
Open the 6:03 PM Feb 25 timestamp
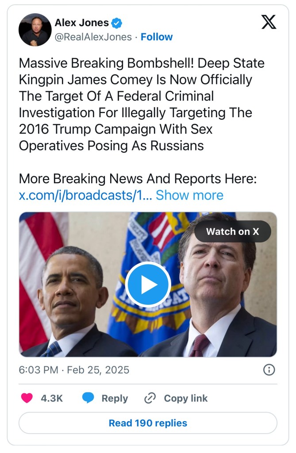74,370
